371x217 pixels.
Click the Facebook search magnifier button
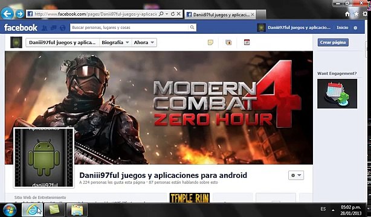(x=192, y=27)
